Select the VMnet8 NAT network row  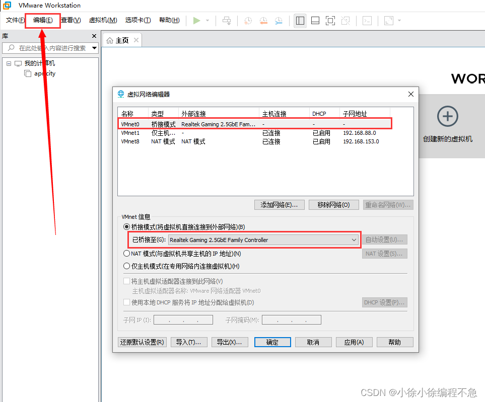coord(255,141)
